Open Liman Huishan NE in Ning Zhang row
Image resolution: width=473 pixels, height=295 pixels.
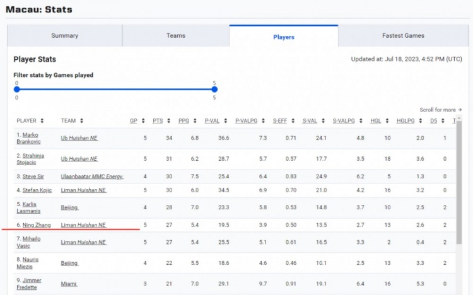(83, 225)
